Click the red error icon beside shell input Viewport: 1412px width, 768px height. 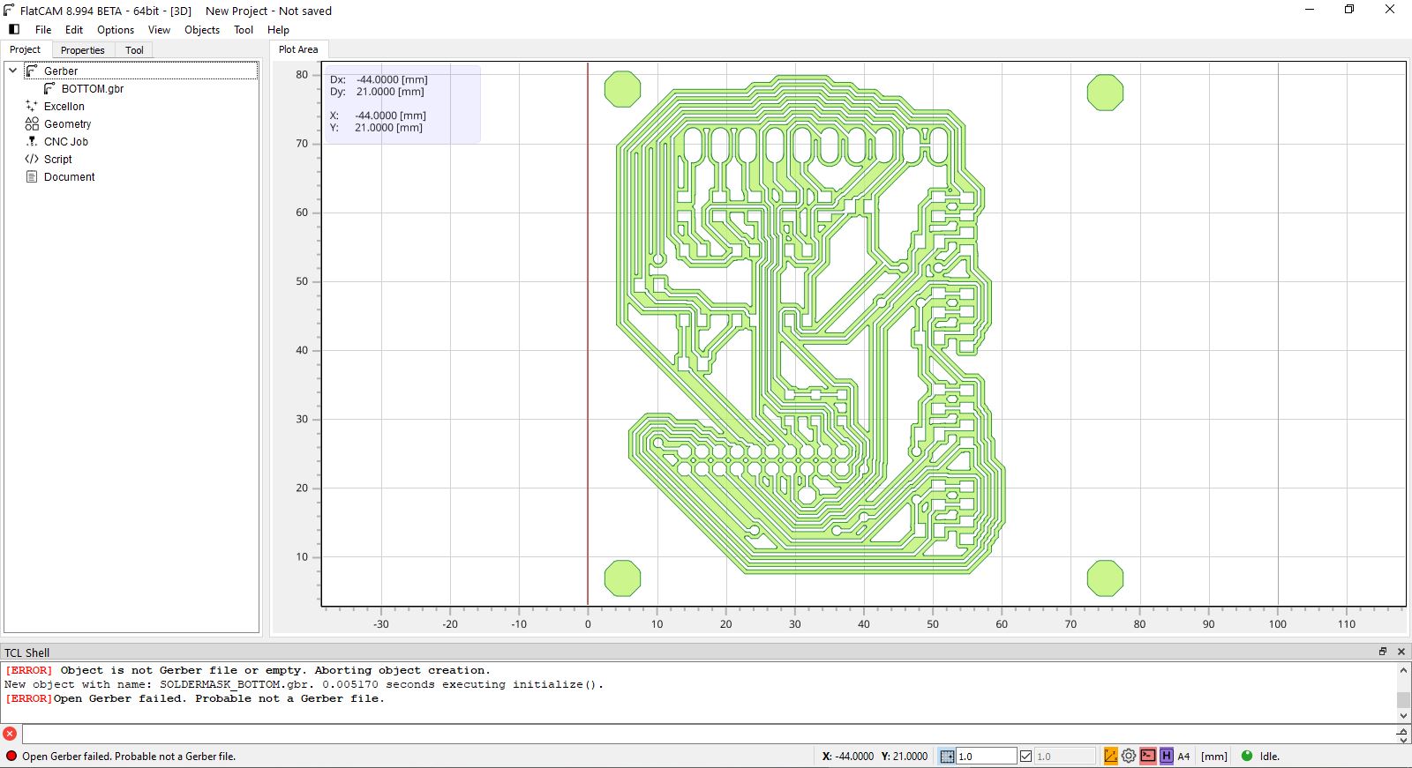click(x=10, y=734)
